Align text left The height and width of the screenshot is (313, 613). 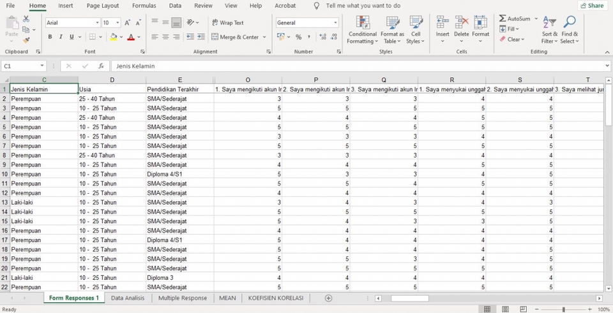click(155, 37)
